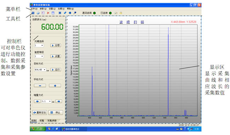Click the 运行 run button
Screen dimensions: 230x135
pos(56,70)
